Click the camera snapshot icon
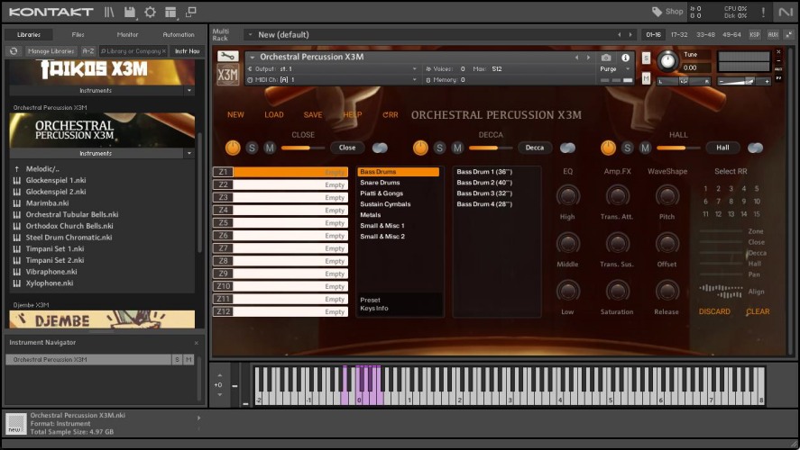The image size is (800, 450). (x=606, y=58)
